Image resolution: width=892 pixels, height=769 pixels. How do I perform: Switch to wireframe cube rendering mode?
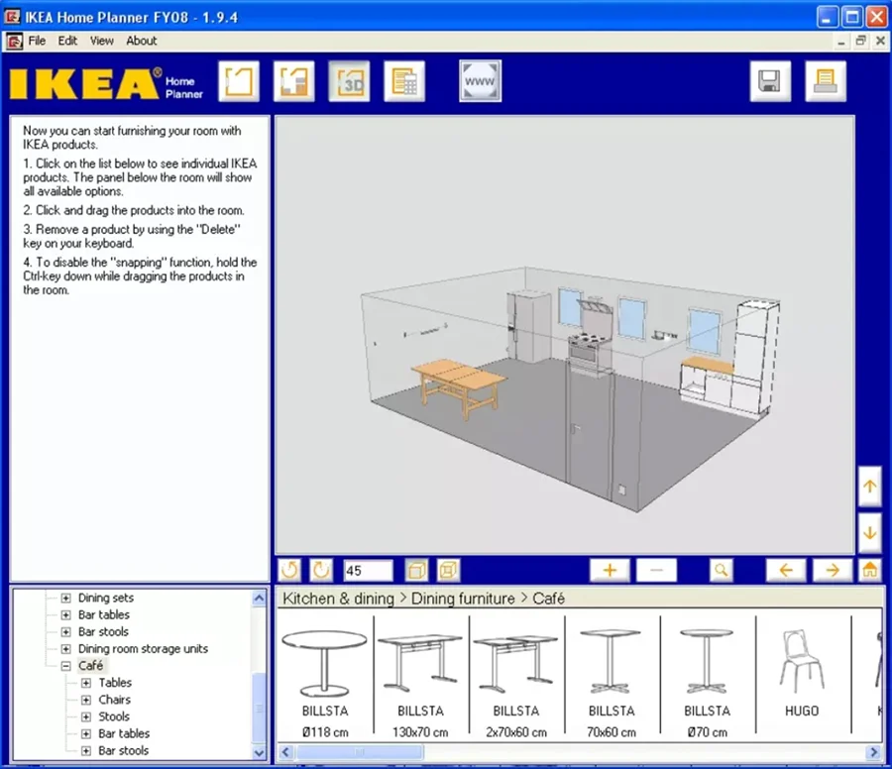pos(448,570)
